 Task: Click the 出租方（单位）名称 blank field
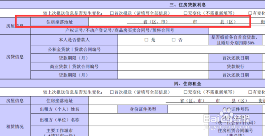click(149, 120)
